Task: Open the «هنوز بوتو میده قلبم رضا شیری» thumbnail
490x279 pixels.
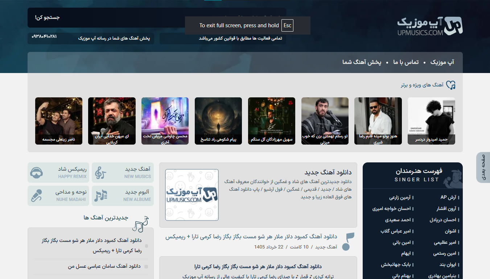Action: click(x=378, y=121)
